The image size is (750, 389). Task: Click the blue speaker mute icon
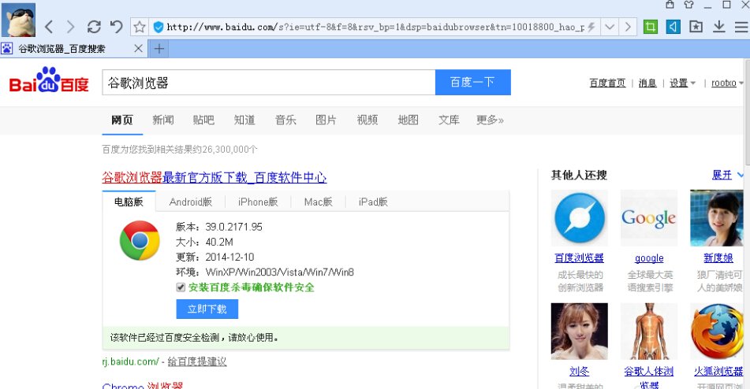coord(673,27)
